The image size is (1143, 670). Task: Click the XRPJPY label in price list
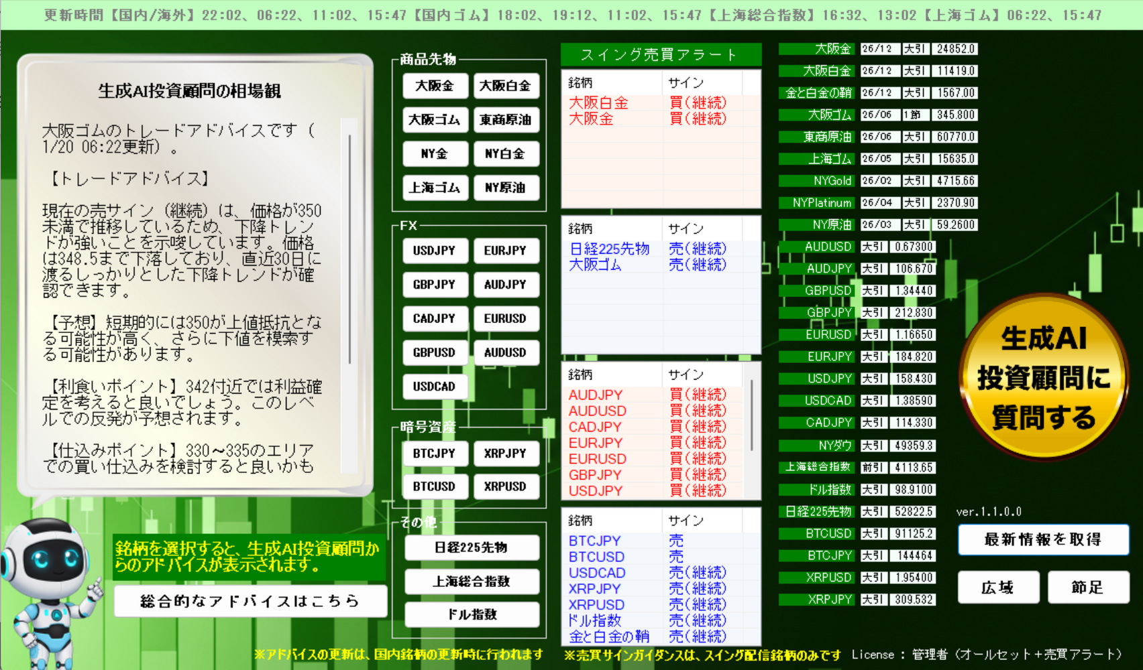coord(816,599)
